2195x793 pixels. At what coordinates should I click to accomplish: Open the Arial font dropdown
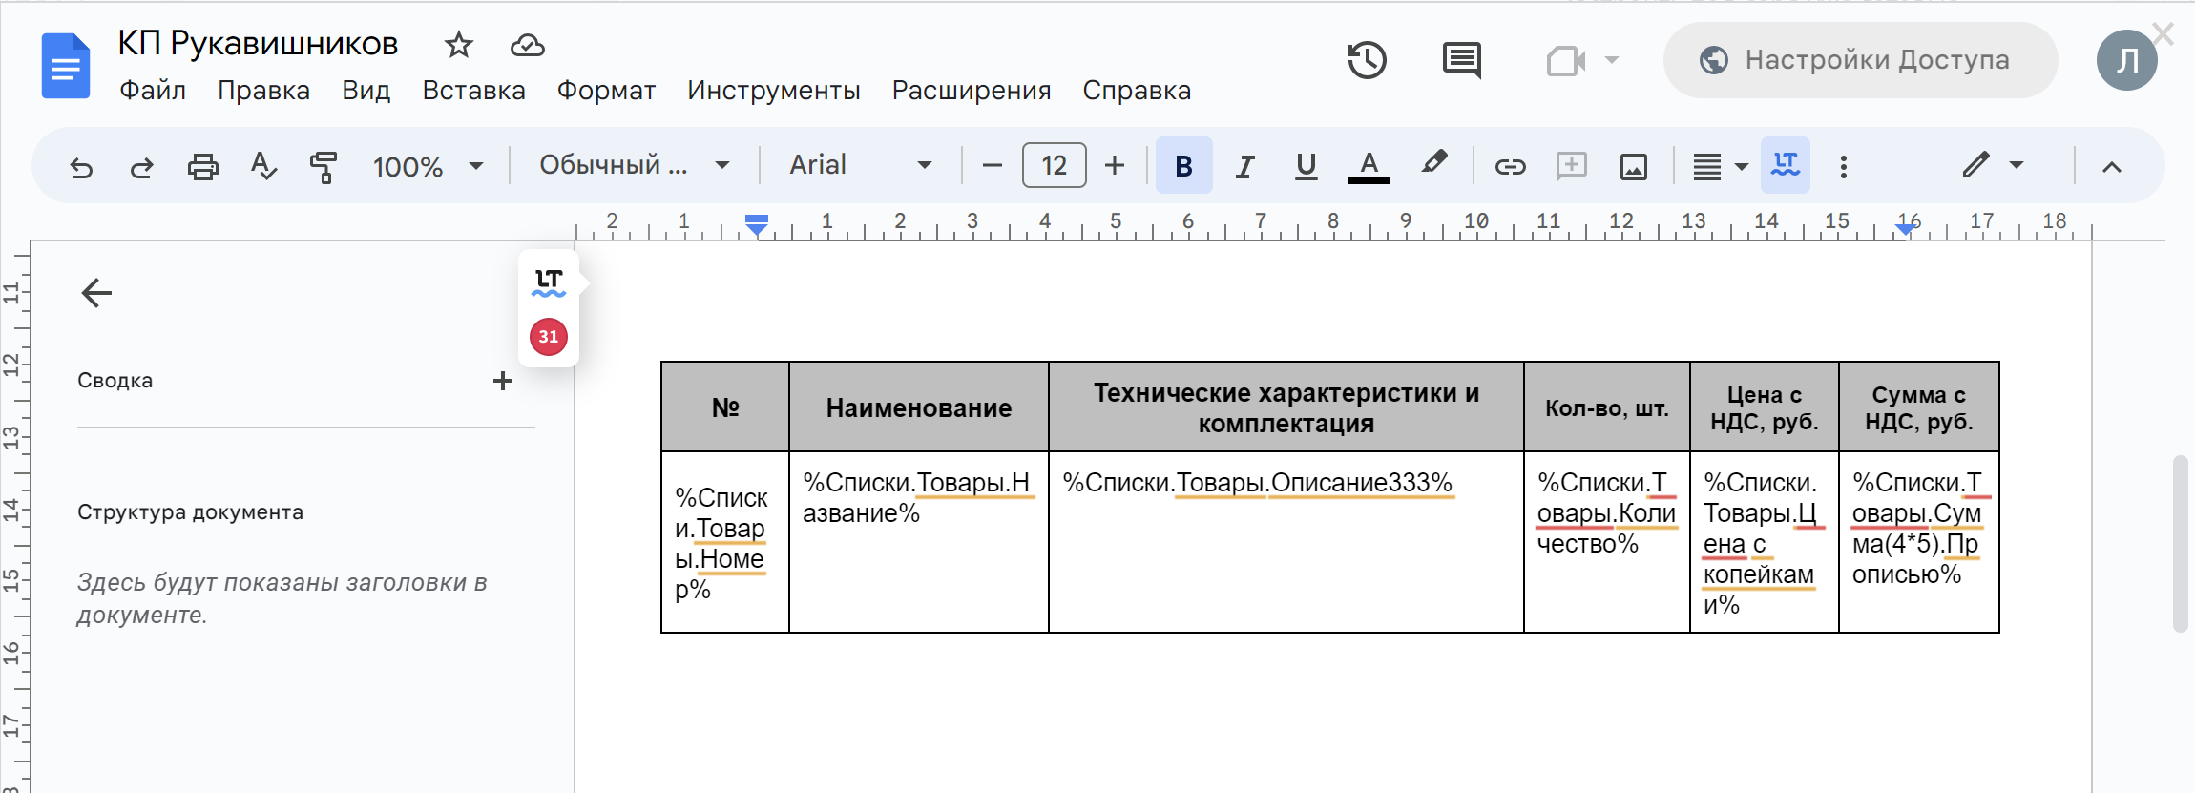(861, 165)
